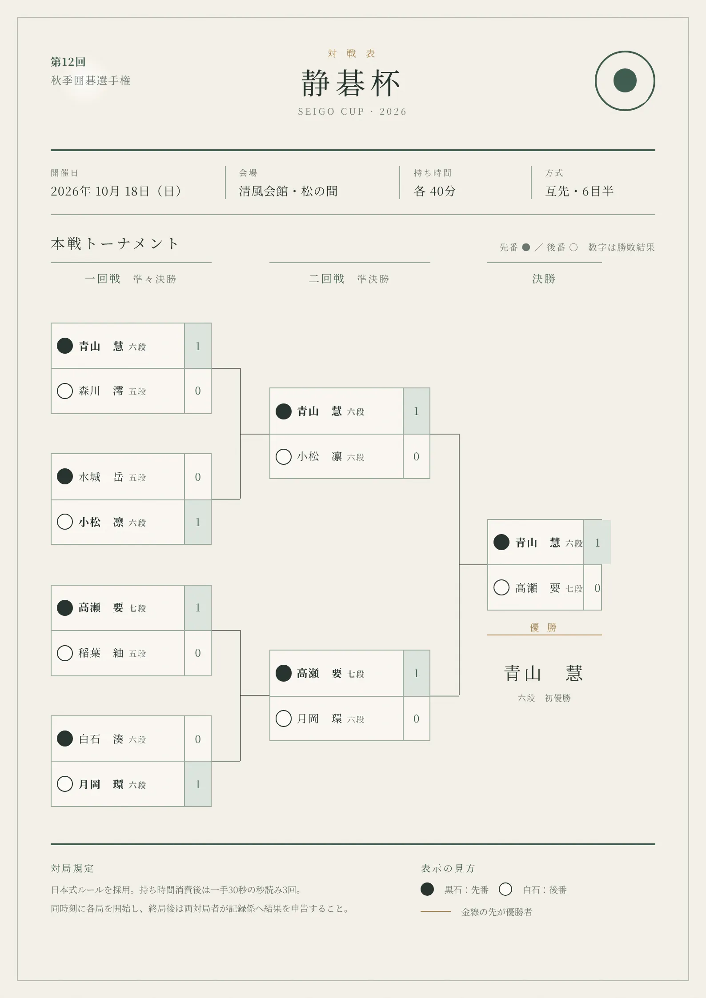Screen dimensions: 706x998
Task: Click the white stone icon in the 白石：後番 legend
Action: pyautogui.click(x=505, y=889)
